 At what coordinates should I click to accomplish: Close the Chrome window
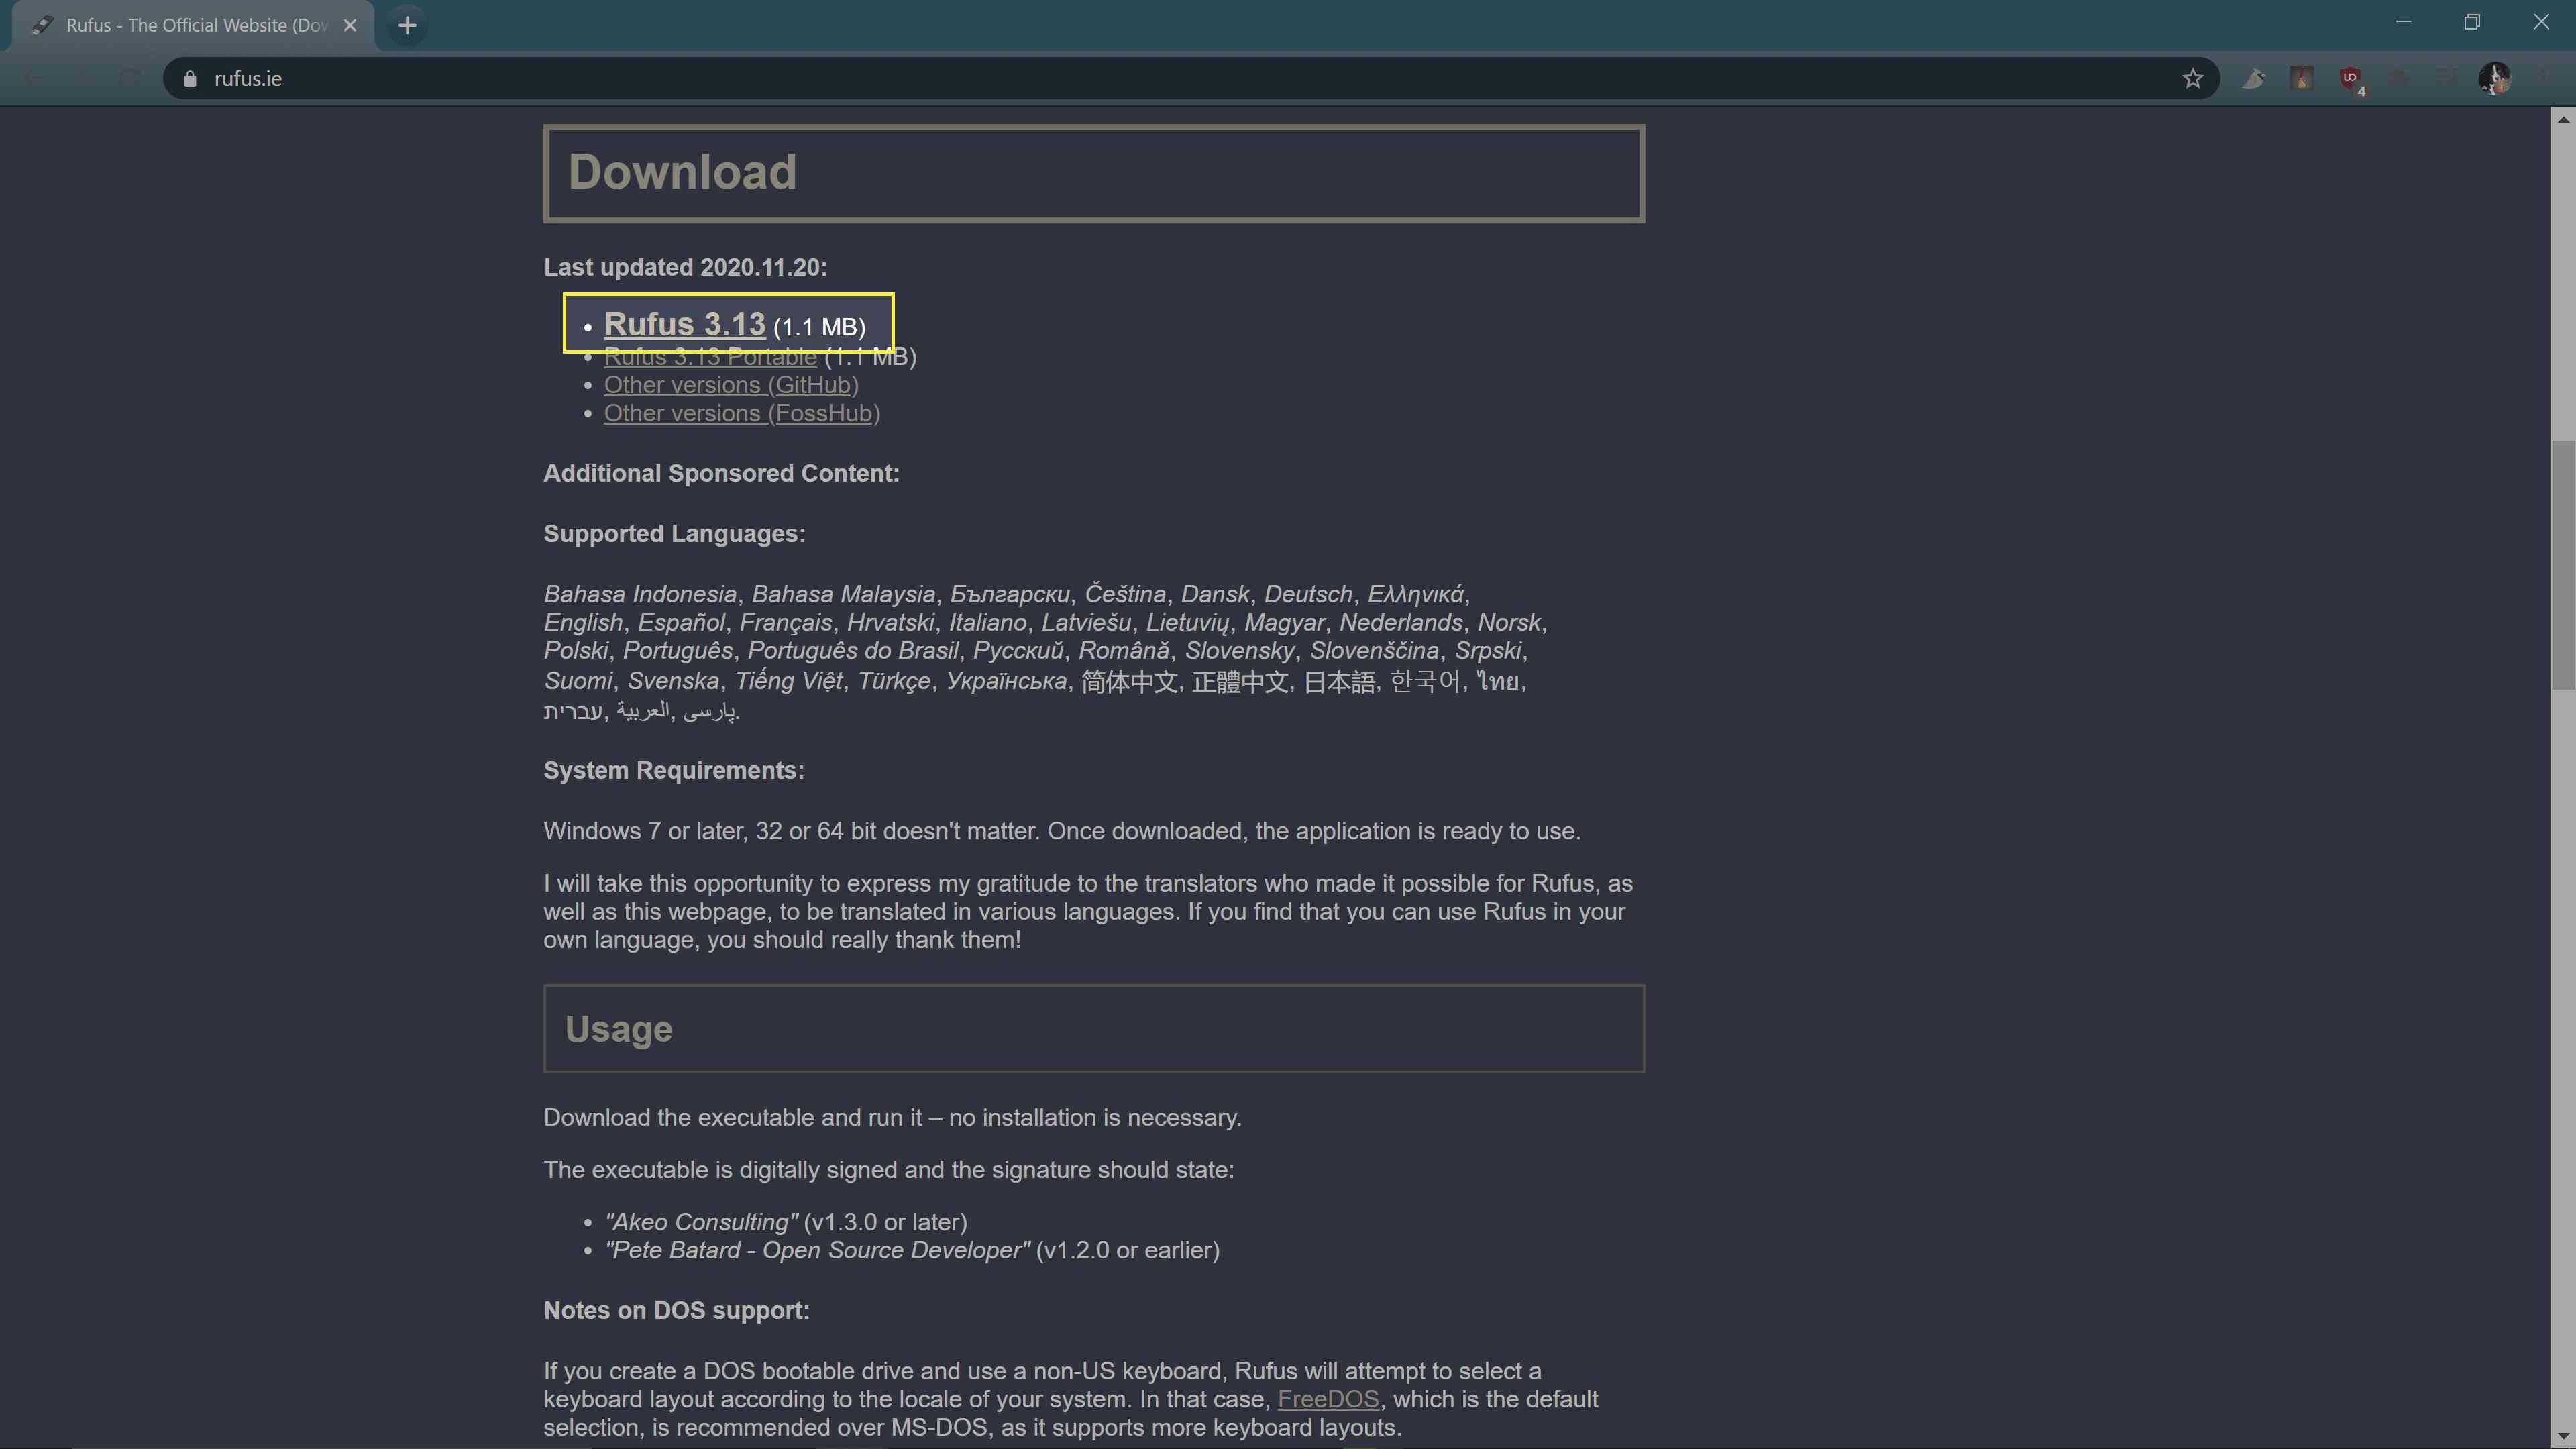click(x=2540, y=22)
